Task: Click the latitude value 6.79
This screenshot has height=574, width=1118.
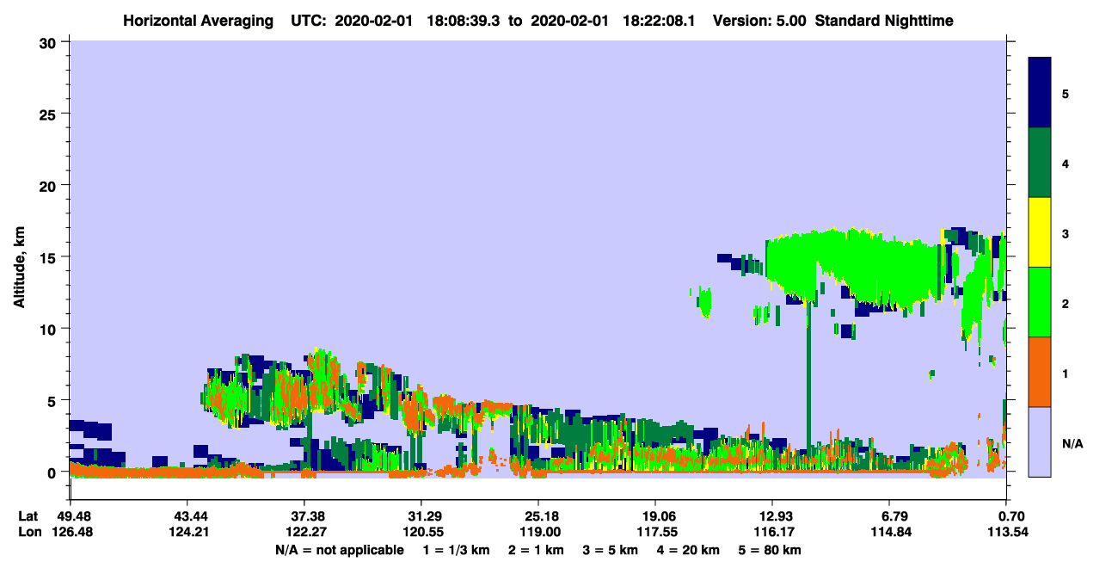Action: tap(894, 516)
